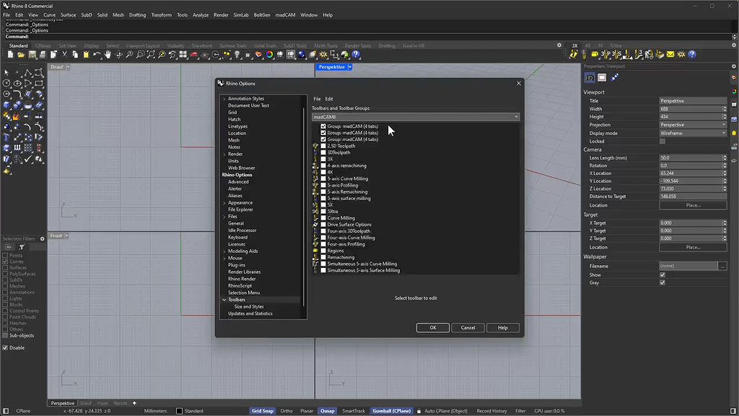
Task: Click the Help question-mark icon on the toolbar
Action: click(355, 55)
